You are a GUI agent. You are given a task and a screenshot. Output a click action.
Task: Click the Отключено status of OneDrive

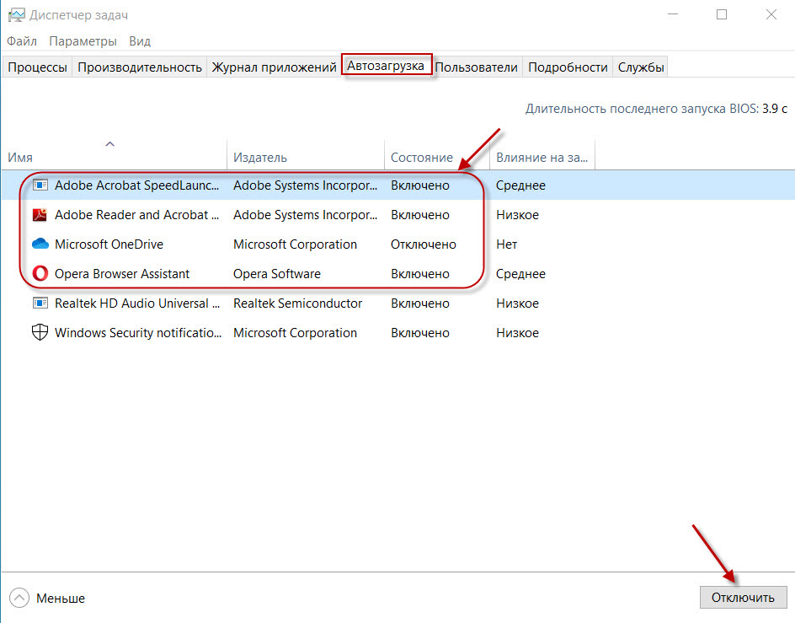pos(424,244)
